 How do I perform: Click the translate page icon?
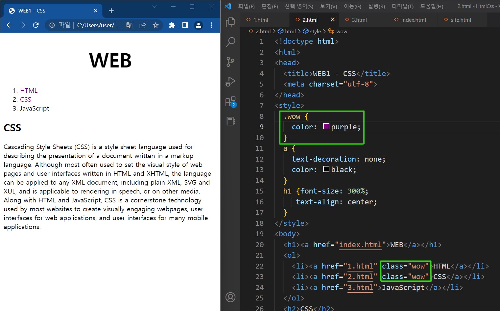point(129,25)
